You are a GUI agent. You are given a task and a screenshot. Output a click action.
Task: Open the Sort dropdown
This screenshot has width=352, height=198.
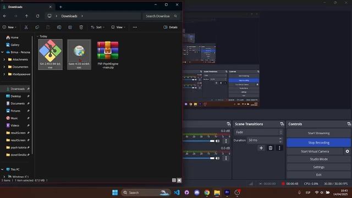97,27
